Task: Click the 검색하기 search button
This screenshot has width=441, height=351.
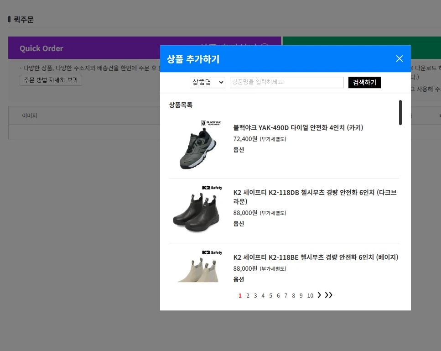Action: coord(364,82)
